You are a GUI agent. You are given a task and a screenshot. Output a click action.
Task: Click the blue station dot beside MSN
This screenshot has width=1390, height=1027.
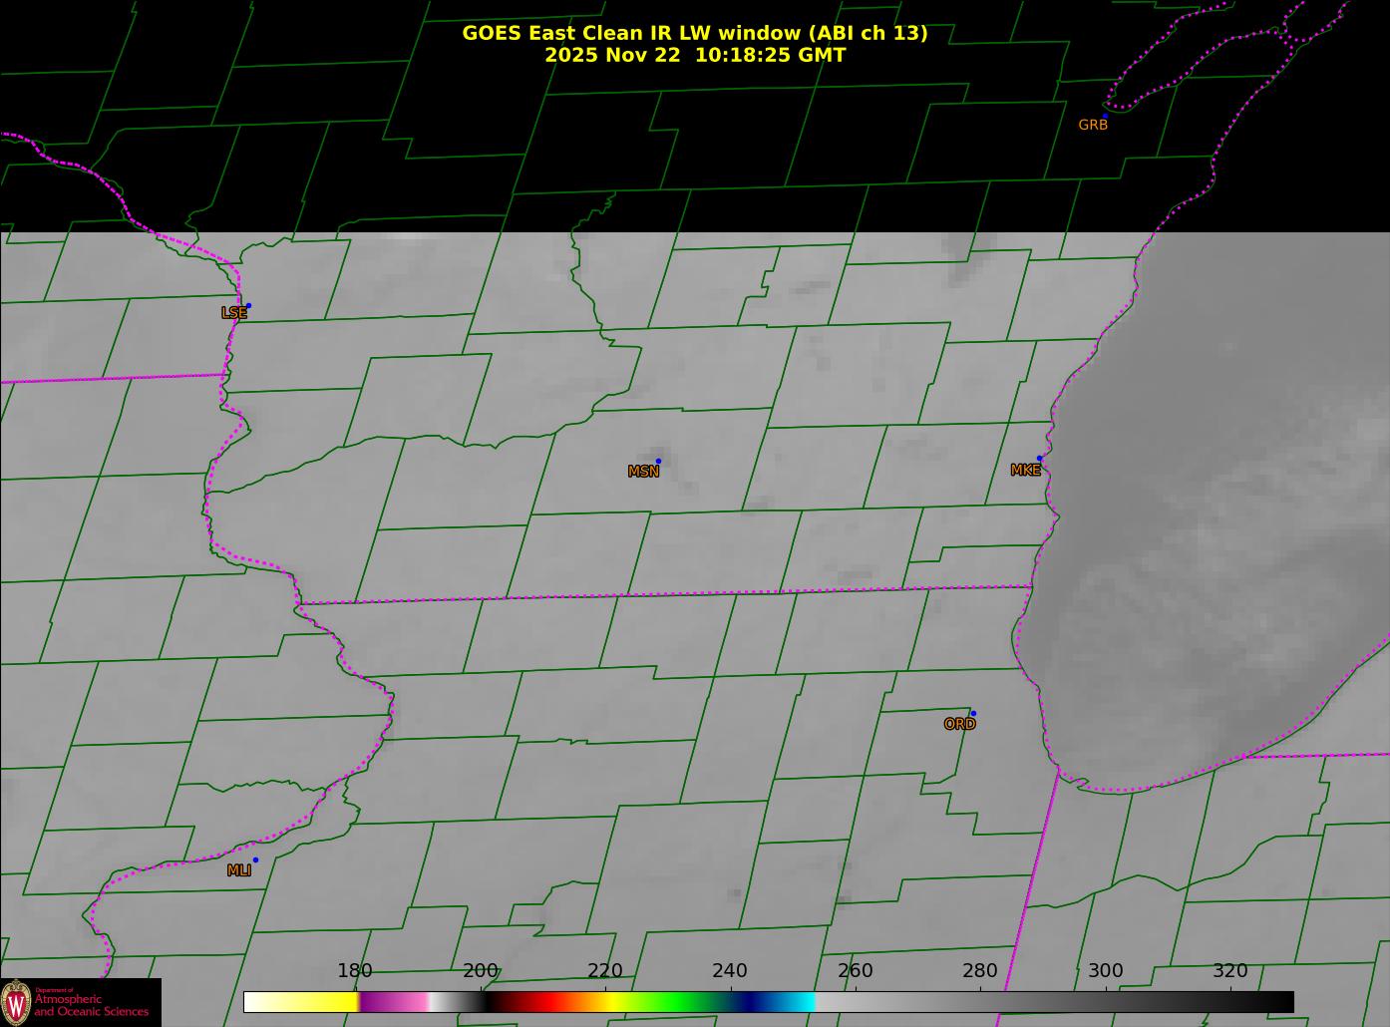pyautogui.click(x=658, y=461)
